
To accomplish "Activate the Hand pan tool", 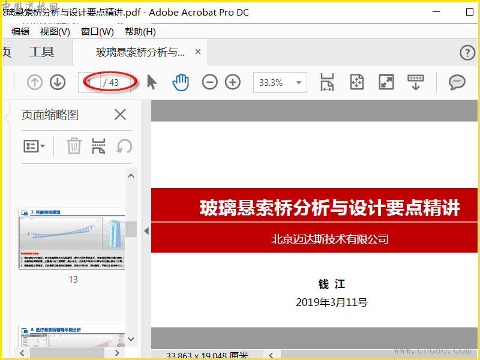I will pos(181,82).
